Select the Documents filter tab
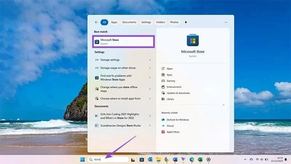291x164 pixels. point(129,22)
